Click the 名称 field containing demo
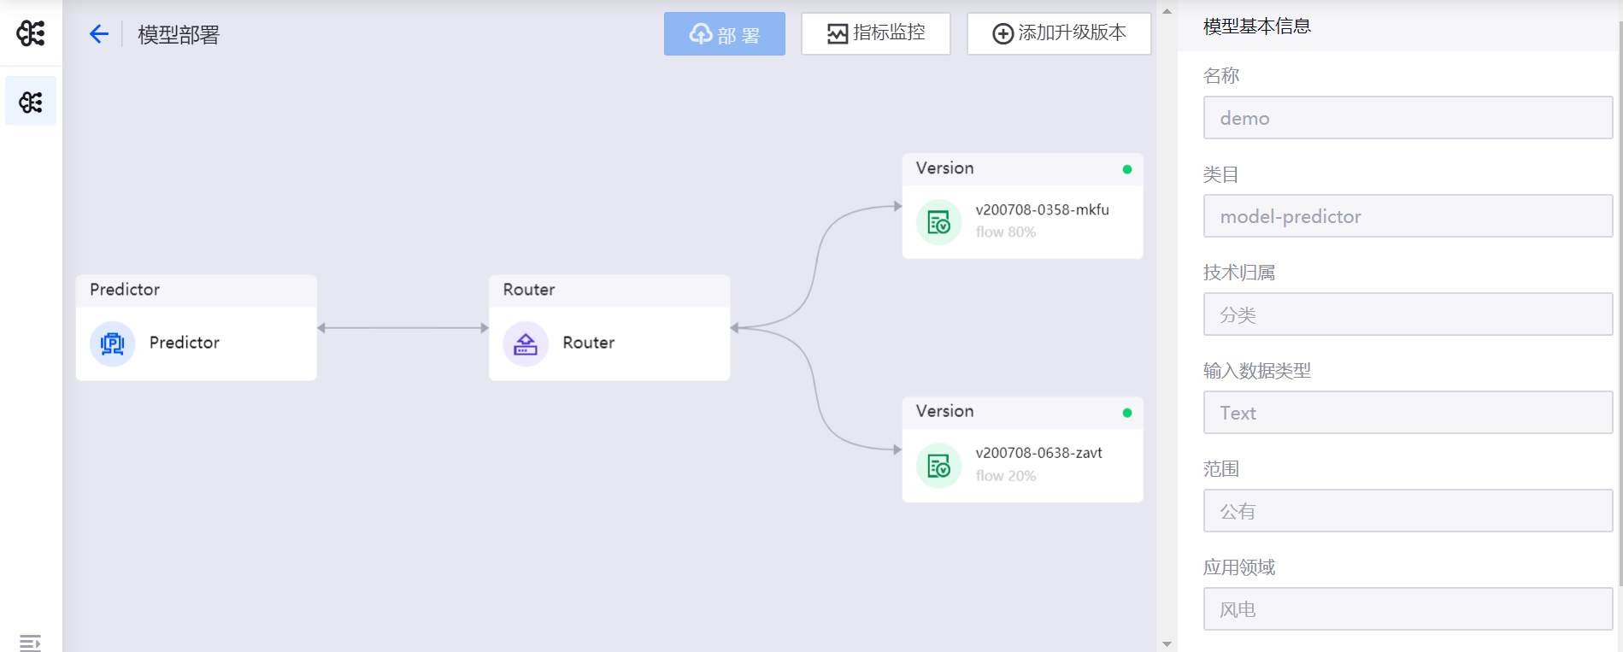 point(1407,118)
